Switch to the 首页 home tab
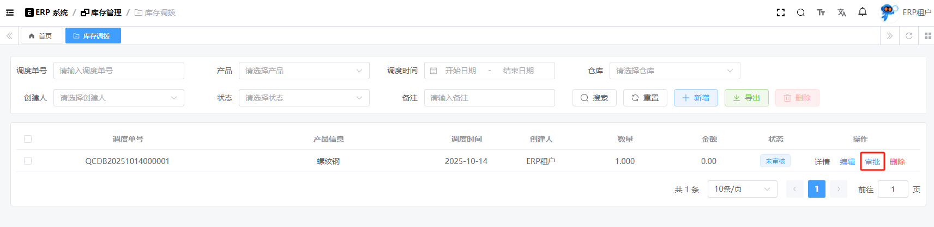934x227 pixels. click(x=41, y=36)
